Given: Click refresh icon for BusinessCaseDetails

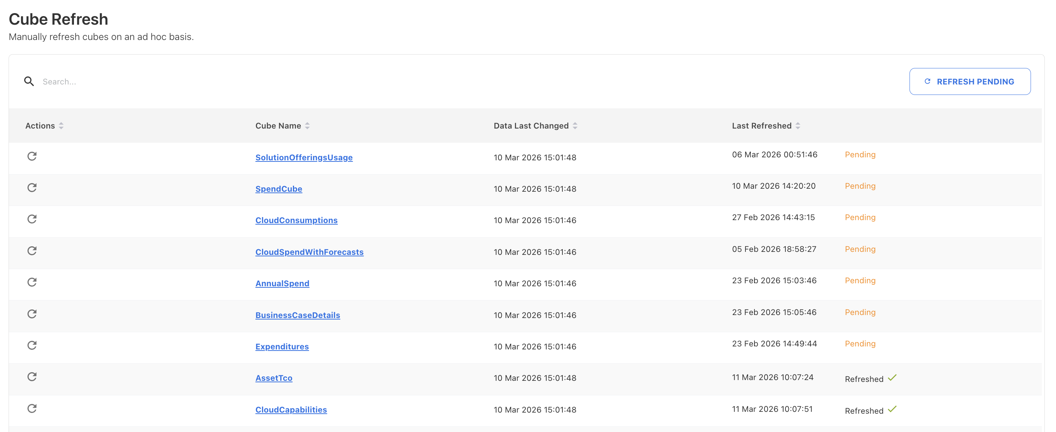Looking at the screenshot, I should (32, 314).
